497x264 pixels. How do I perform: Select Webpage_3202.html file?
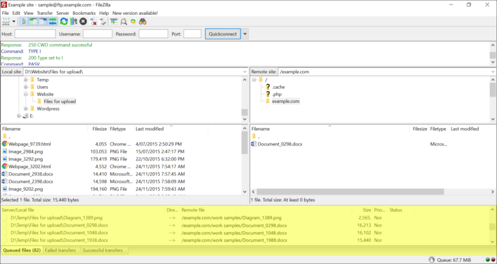pyautogui.click(x=30, y=166)
